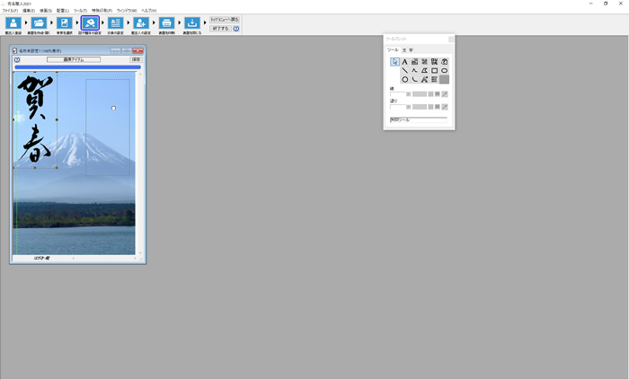Select the arrow selection tool in palette
Image resolution: width=629 pixels, height=380 pixels.
click(395, 61)
